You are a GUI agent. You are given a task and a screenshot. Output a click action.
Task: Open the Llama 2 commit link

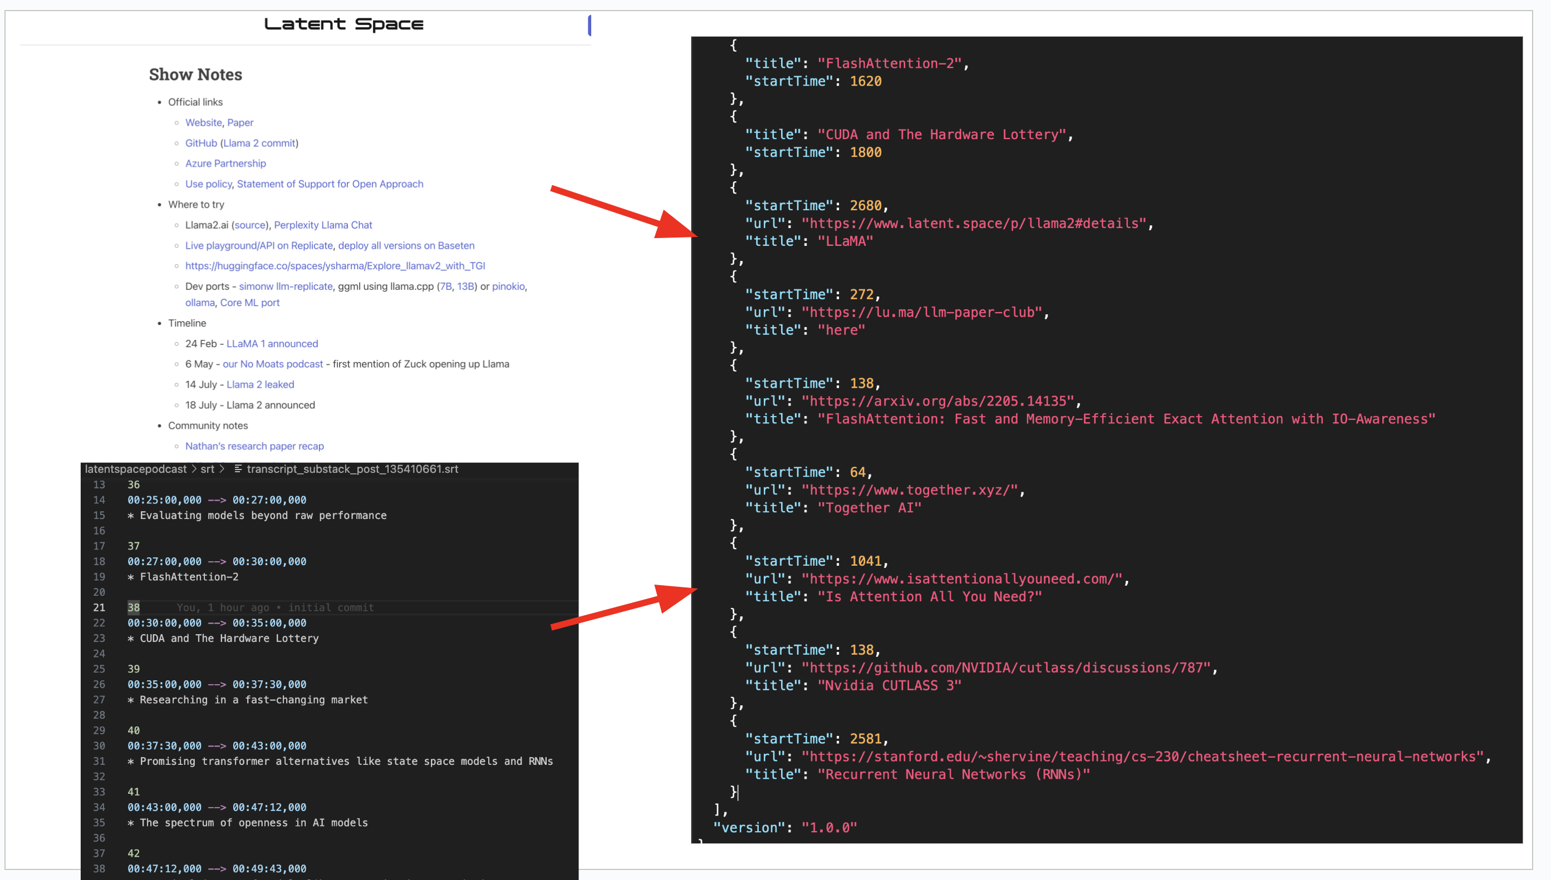[x=259, y=144]
